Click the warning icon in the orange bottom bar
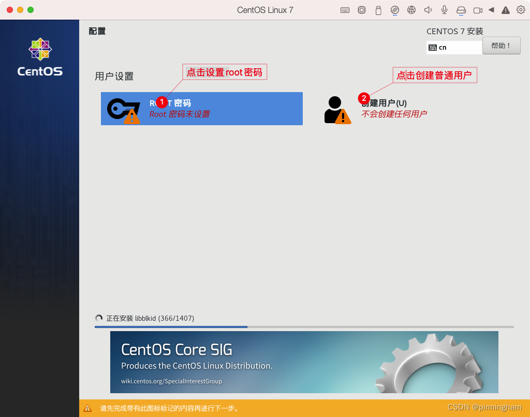The image size is (530, 417). 87,408
